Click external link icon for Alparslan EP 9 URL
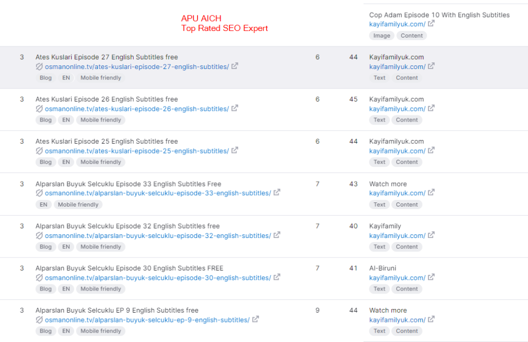Screen dimensions: 528x342 coord(256,320)
